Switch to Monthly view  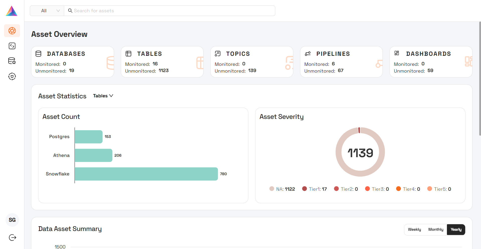pyautogui.click(x=436, y=229)
